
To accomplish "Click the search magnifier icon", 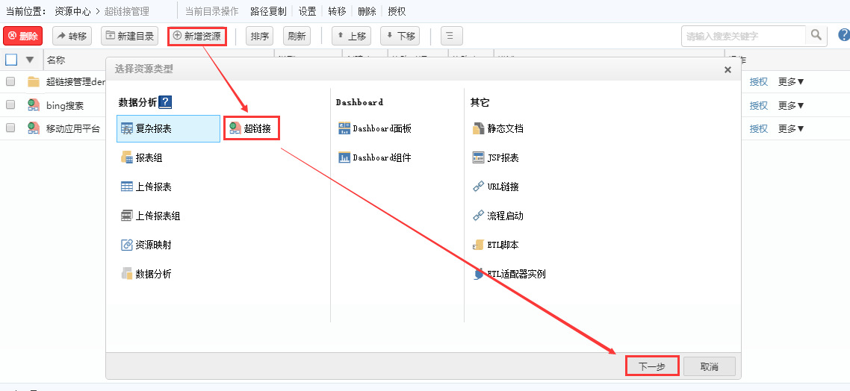I will 816,35.
